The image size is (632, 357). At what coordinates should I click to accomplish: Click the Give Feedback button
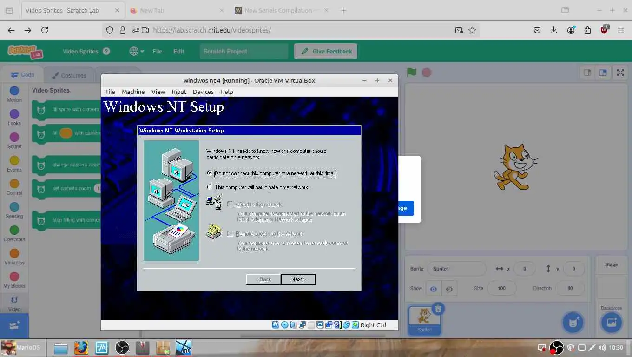(326, 51)
